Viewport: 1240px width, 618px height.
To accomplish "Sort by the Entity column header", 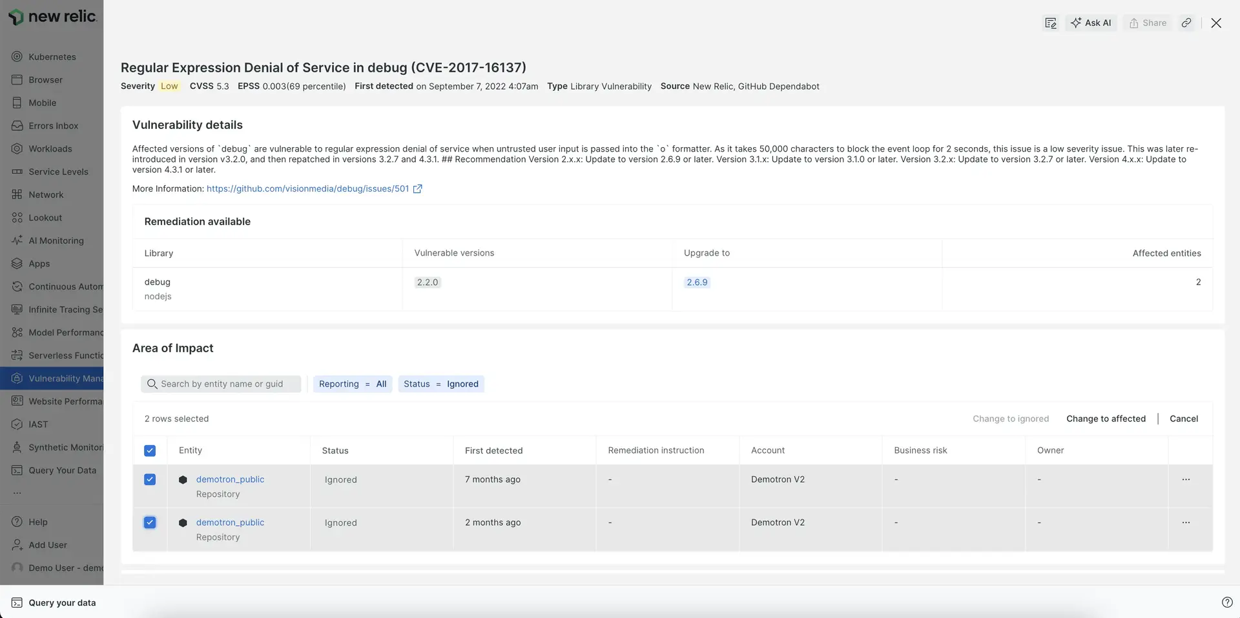I will point(191,450).
